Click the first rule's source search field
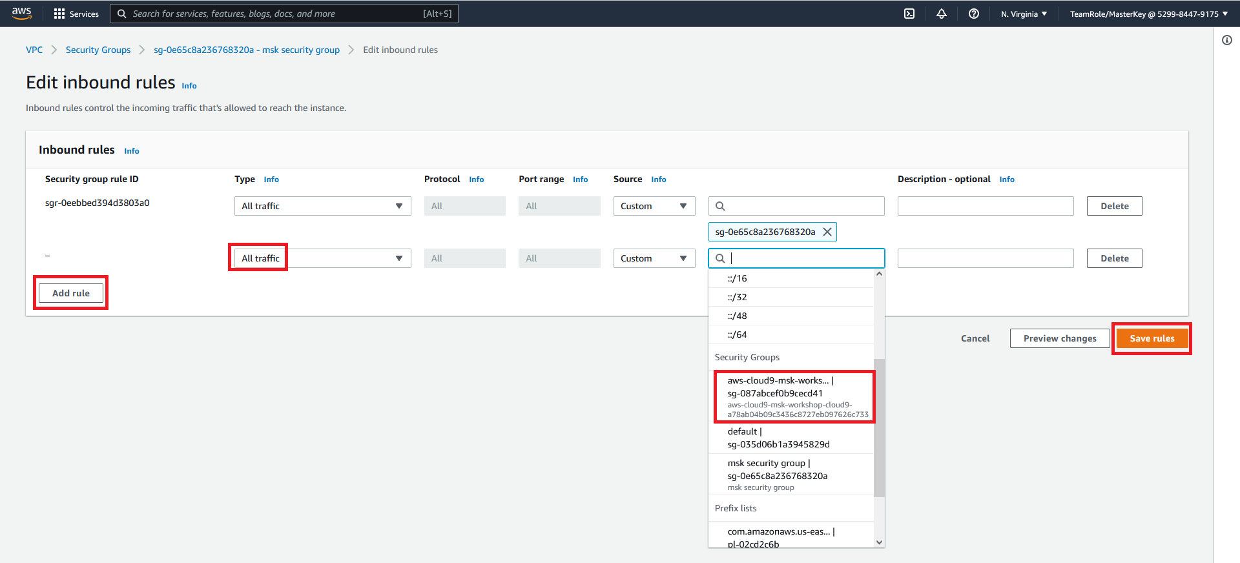Image resolution: width=1240 pixels, height=563 pixels. (x=796, y=206)
